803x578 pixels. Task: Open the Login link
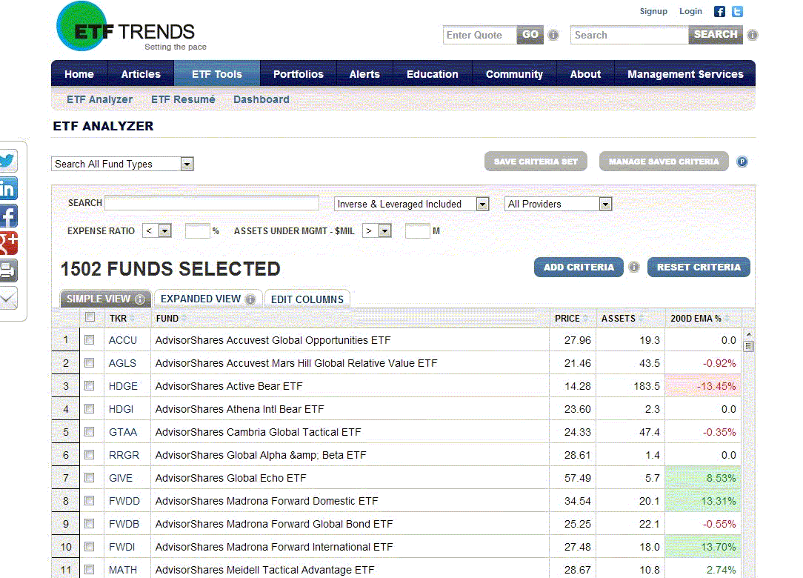(x=690, y=11)
